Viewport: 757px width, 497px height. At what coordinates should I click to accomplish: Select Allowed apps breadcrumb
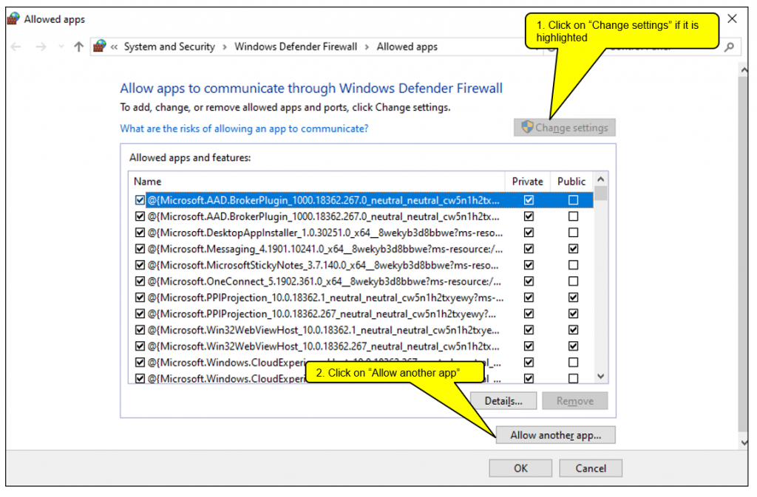point(407,47)
